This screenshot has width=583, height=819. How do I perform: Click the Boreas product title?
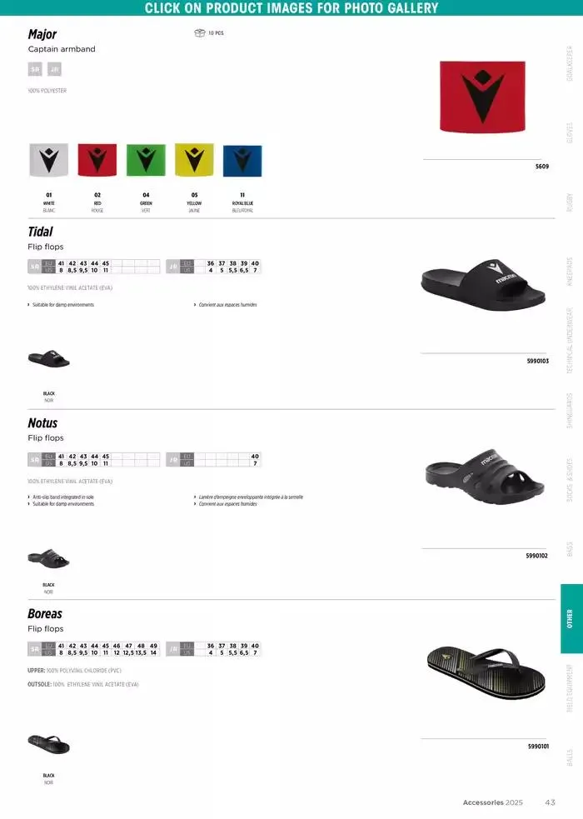pos(45,613)
